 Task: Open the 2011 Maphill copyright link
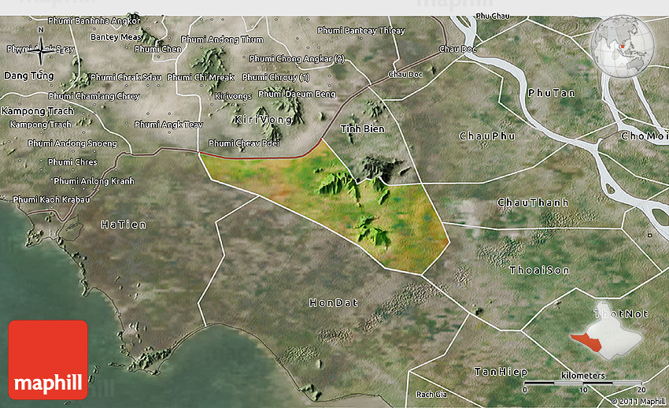click(638, 402)
